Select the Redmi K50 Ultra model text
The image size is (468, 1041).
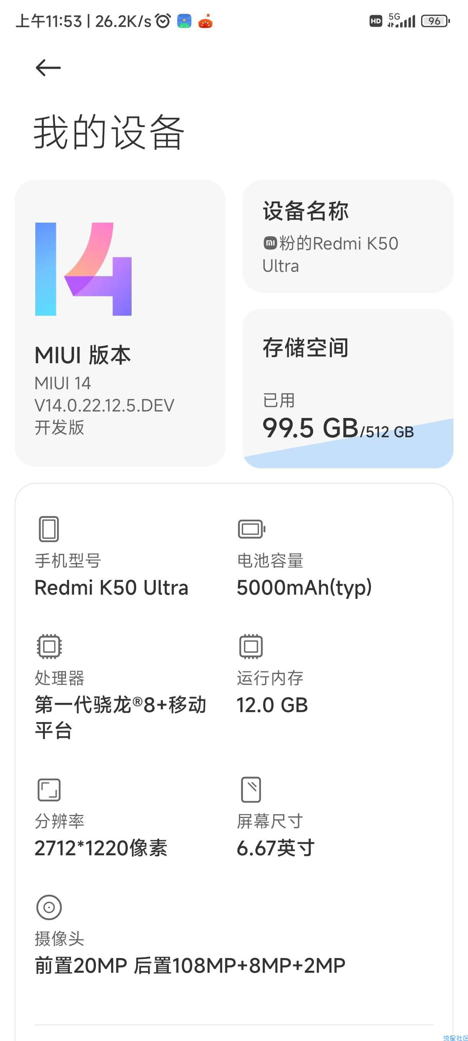112,588
